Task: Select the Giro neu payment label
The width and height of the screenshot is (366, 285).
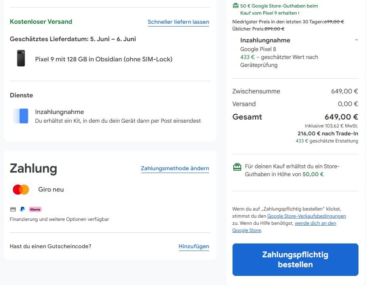Action: pos(51,190)
